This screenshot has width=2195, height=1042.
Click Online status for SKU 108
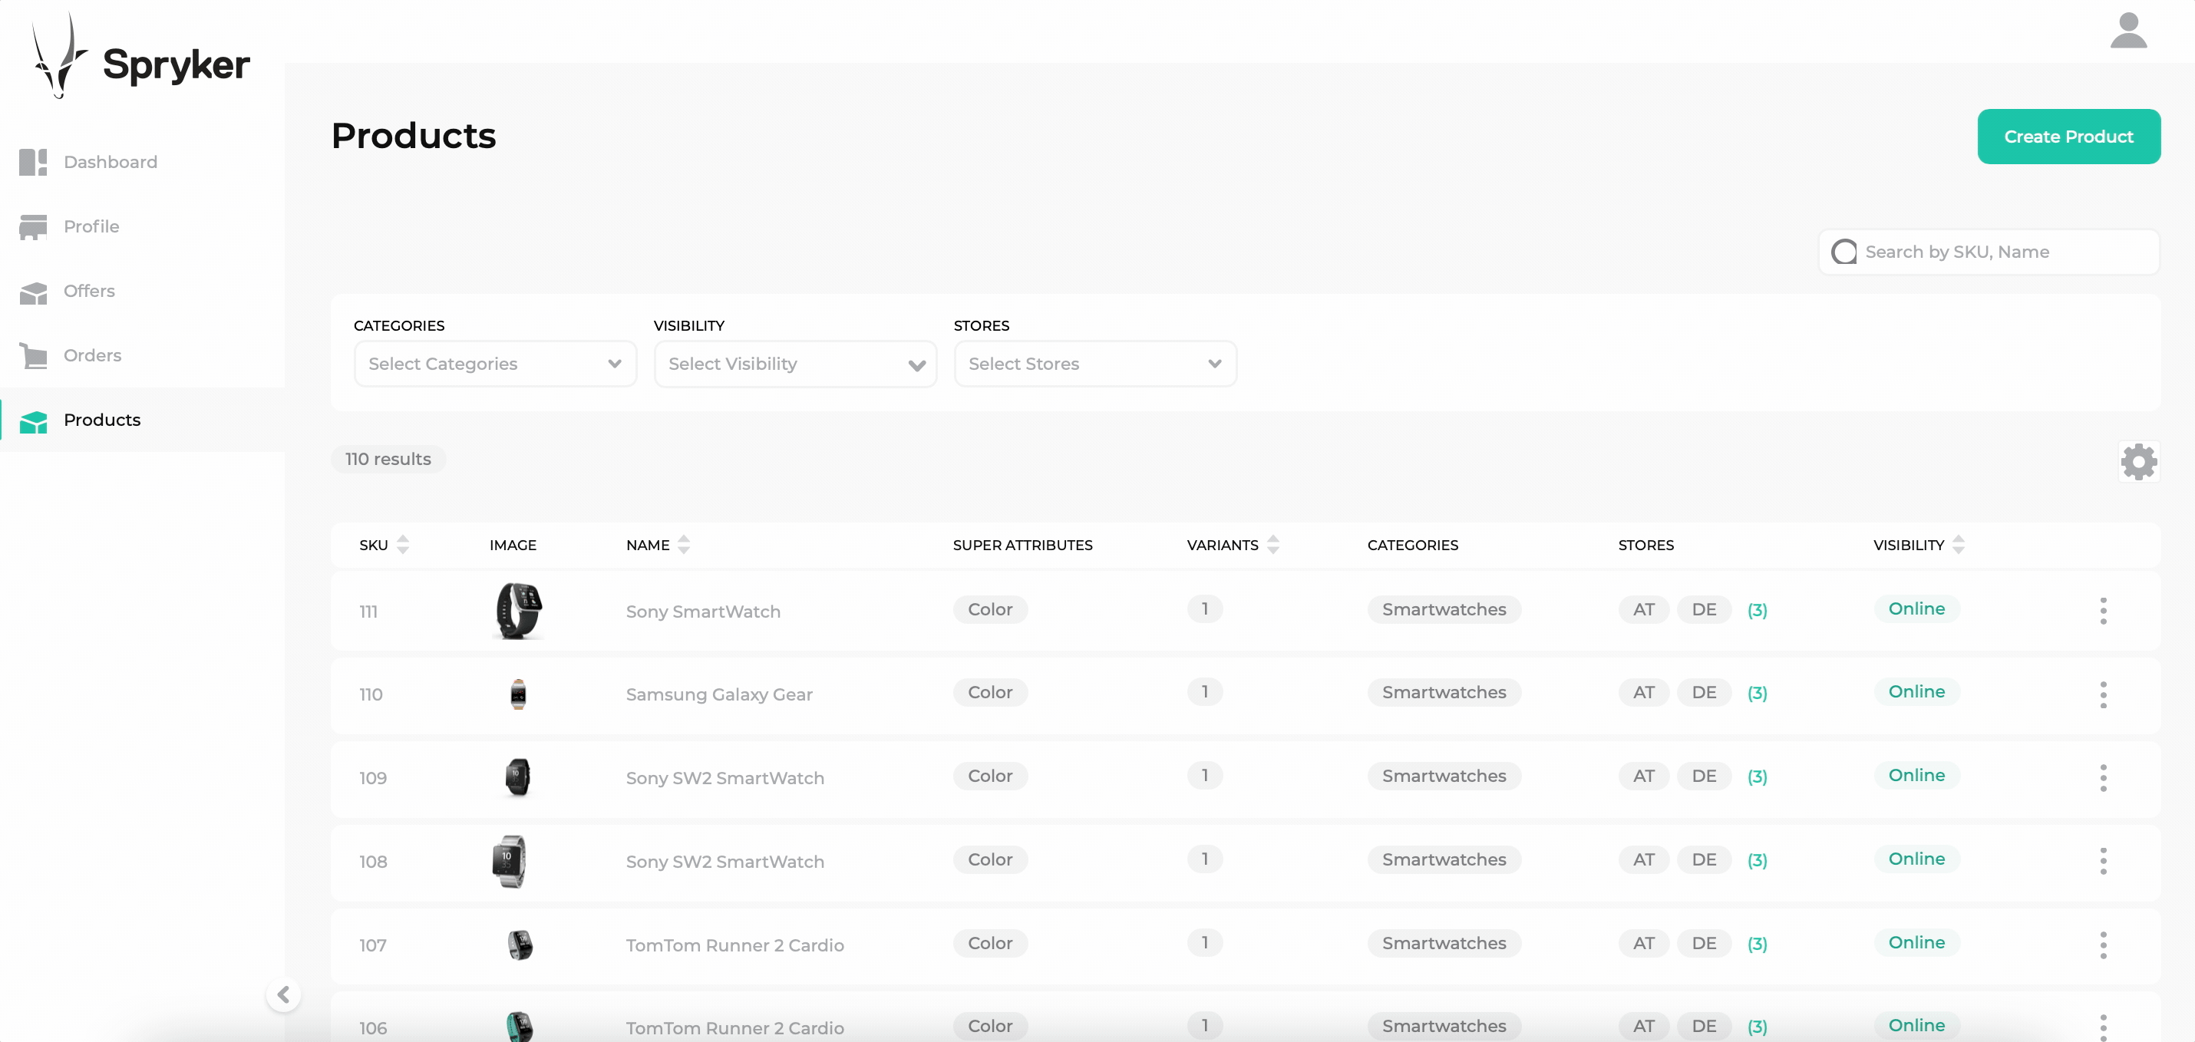tap(1916, 858)
